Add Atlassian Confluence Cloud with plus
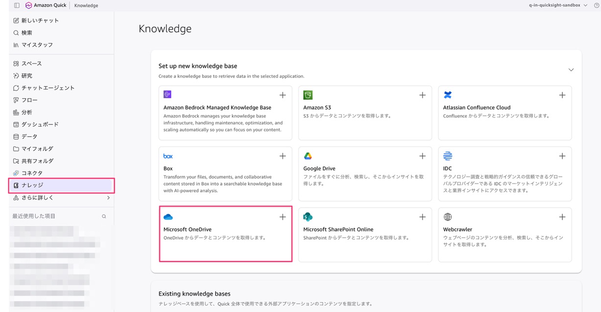This screenshot has width=601, height=312. click(562, 95)
